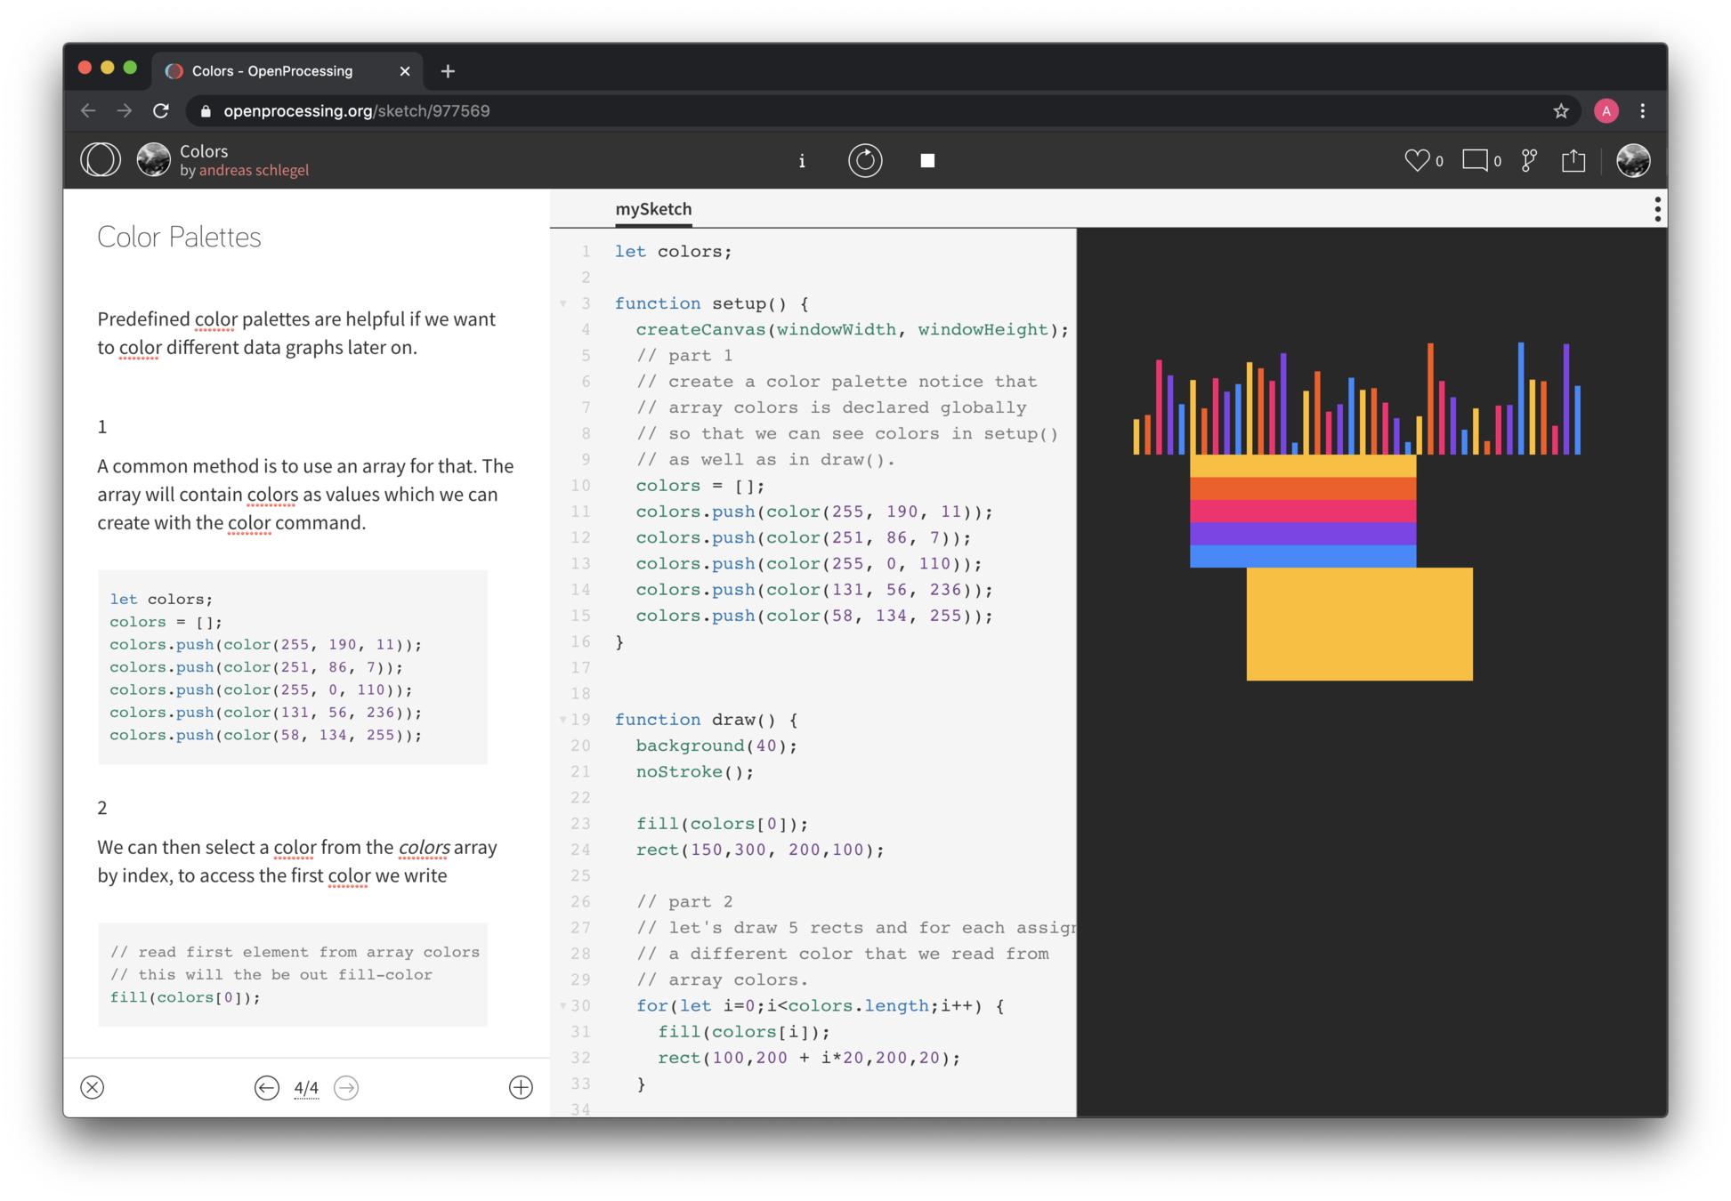Stop the running sketch
The width and height of the screenshot is (1731, 1201).
pos(927,161)
